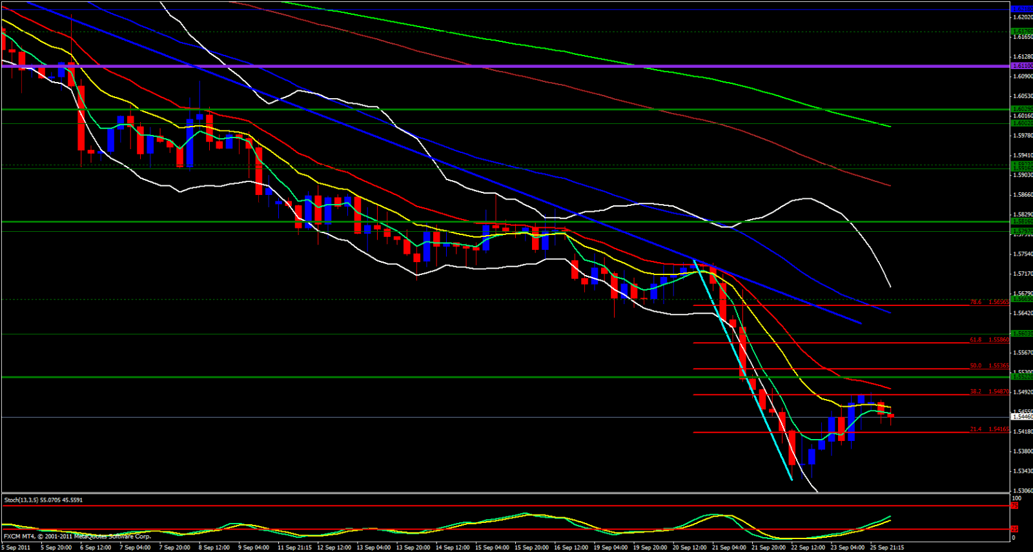Click the Stoch(13,3,5) indicator label
This screenshot has width=1033, height=552.
click(x=43, y=500)
